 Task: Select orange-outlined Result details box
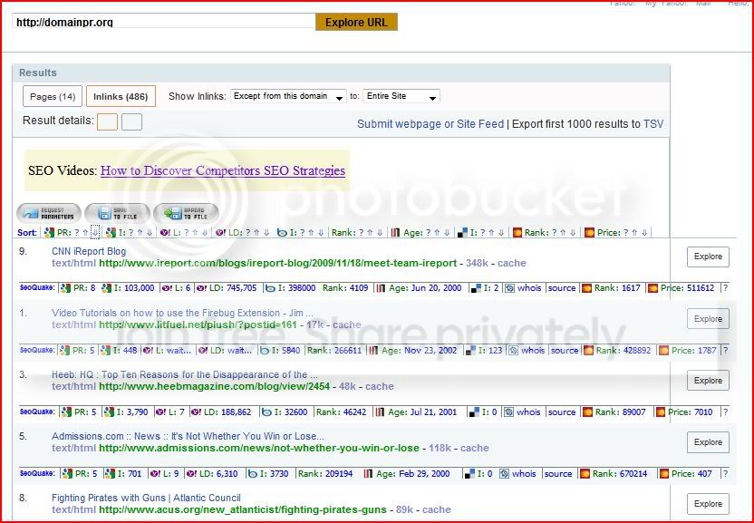(107, 122)
